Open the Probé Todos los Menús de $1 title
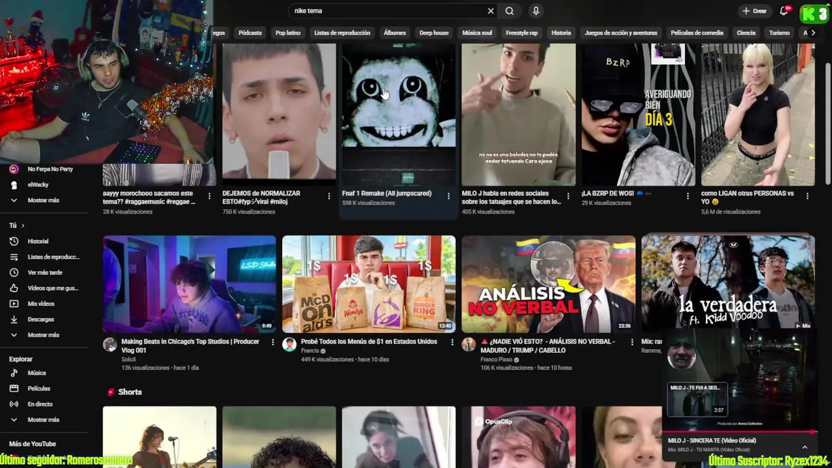Image resolution: width=832 pixels, height=468 pixels. [x=369, y=341]
